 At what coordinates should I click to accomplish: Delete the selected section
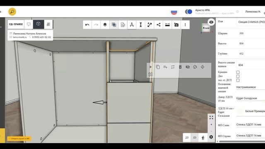tap(180, 67)
